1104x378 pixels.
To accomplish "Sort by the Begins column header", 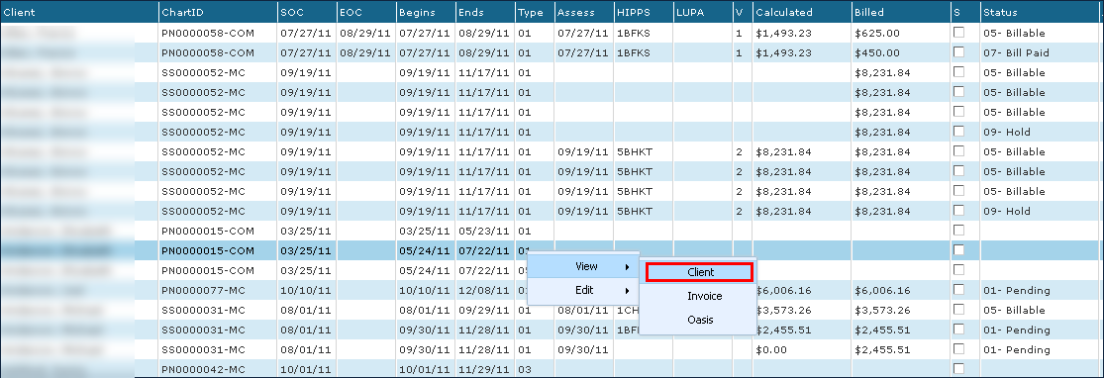I will tap(426, 12).
